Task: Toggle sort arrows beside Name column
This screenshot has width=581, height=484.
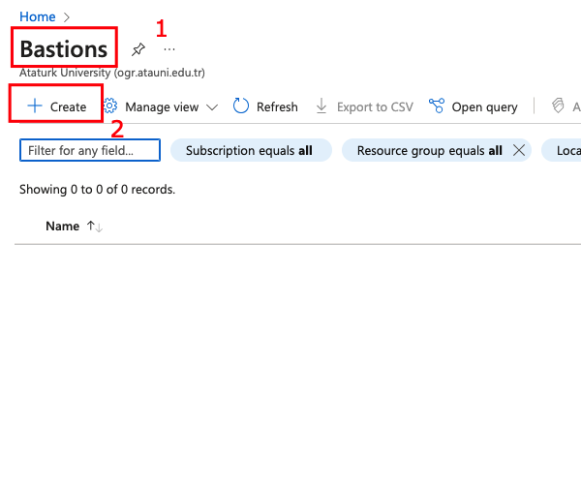Action: 95,226
